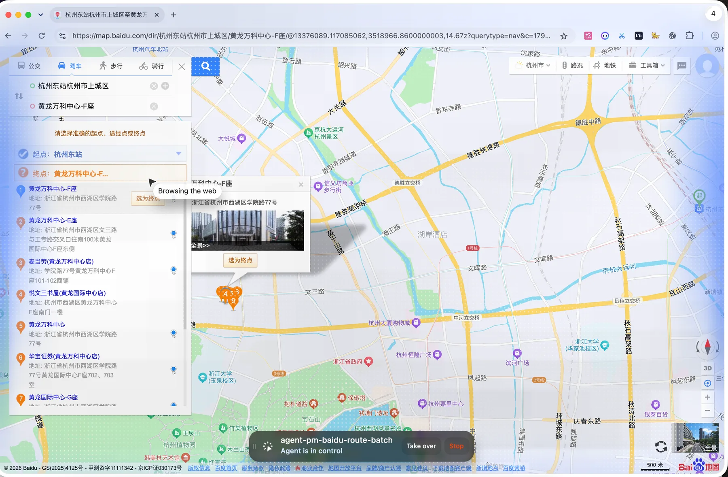Viewport: 728px width, 477px height.
Task: Add a waypoint with the plus icon
Action: point(165,86)
